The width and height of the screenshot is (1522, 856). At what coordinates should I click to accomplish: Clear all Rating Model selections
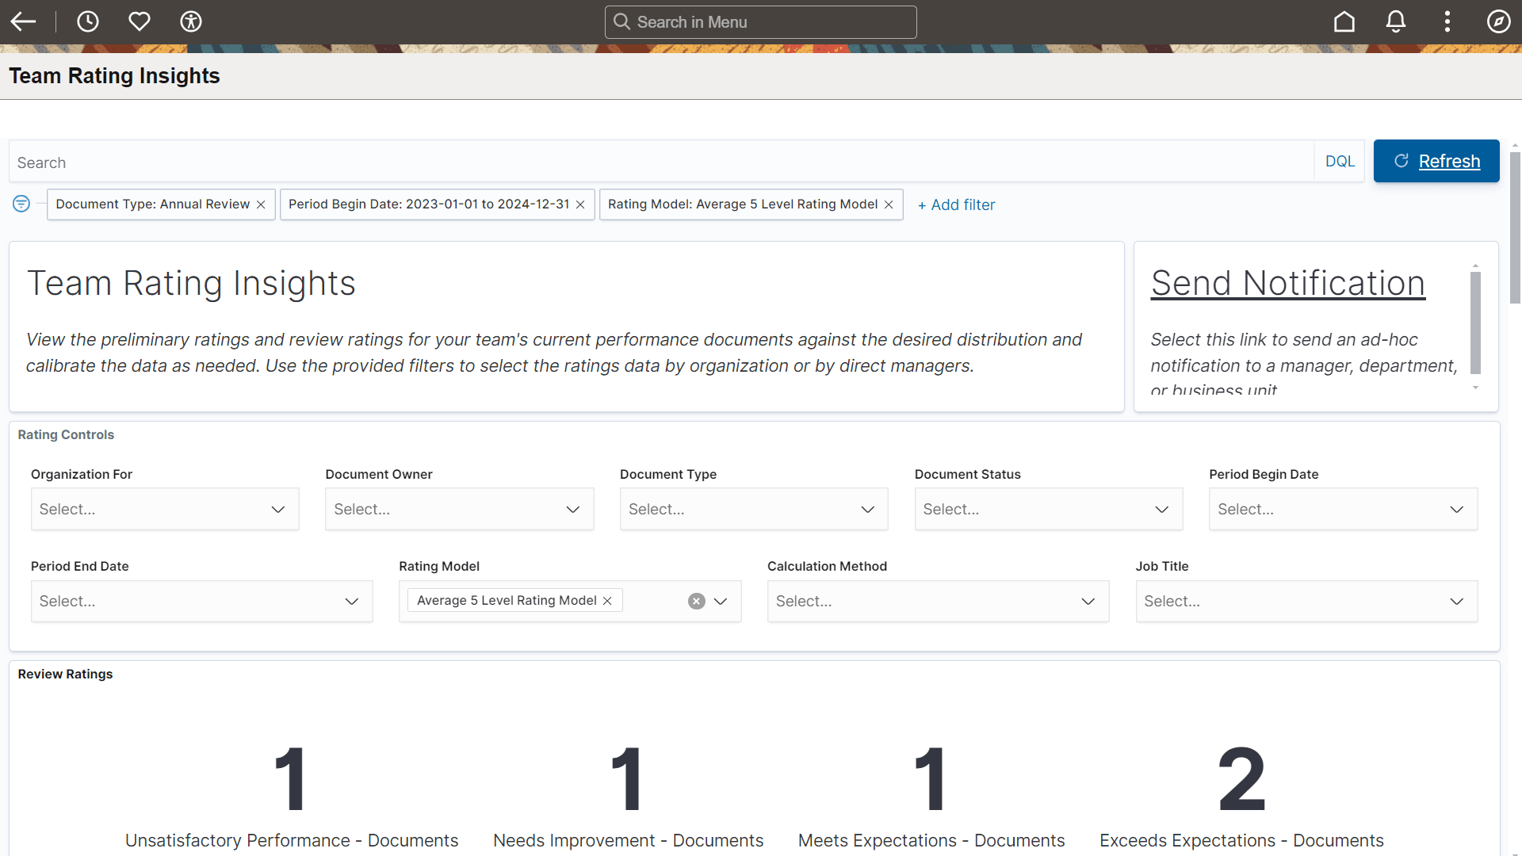(696, 601)
